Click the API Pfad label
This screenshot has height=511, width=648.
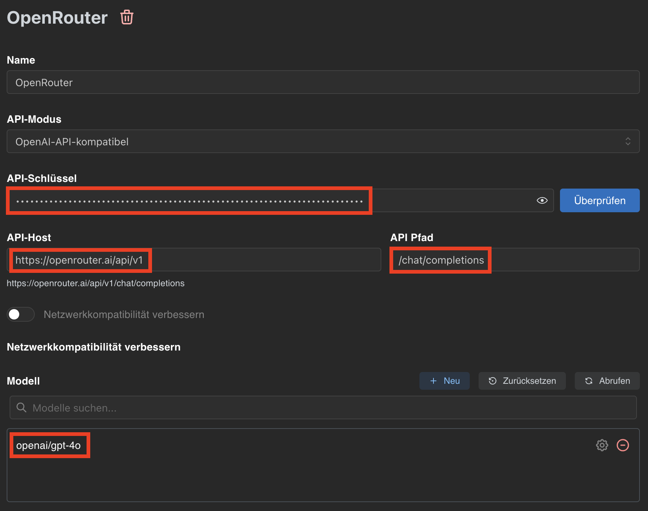click(x=412, y=237)
